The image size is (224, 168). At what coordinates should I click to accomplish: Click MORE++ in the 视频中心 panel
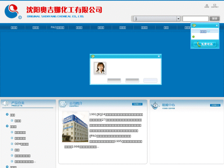coord(215,105)
